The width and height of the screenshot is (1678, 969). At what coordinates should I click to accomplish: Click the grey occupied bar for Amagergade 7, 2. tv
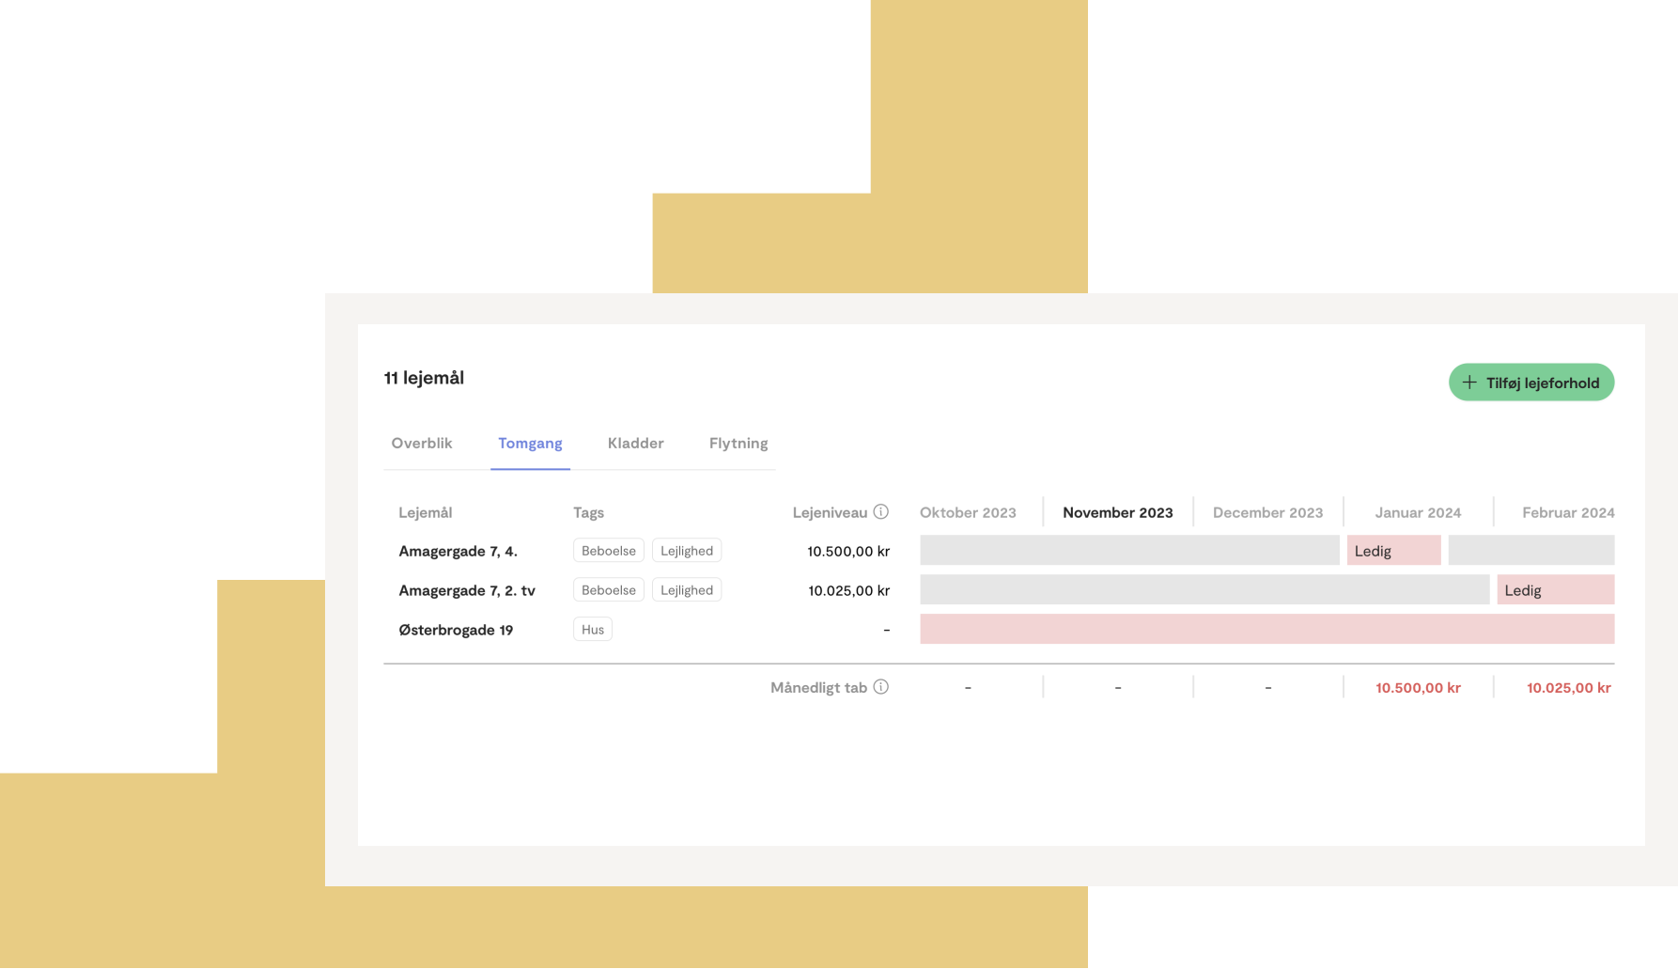click(x=1204, y=590)
